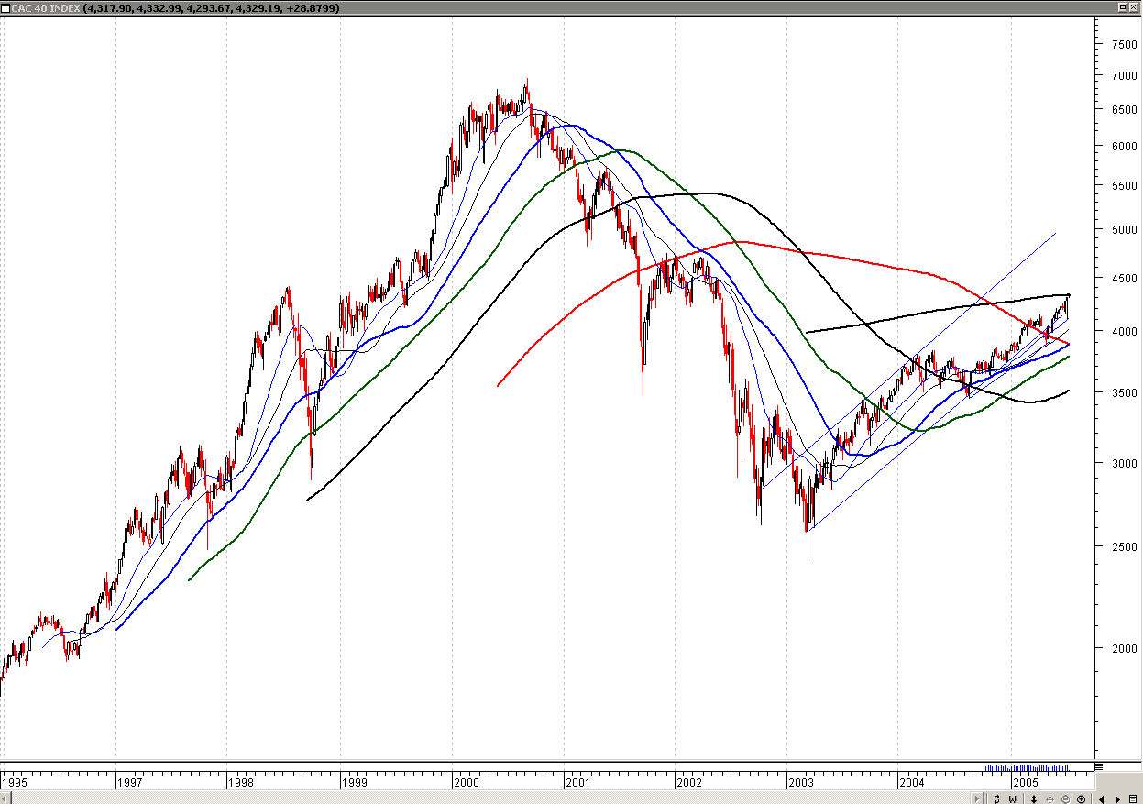Zoom in on the chart
This screenshot has width=1143, height=804.
[1082, 798]
